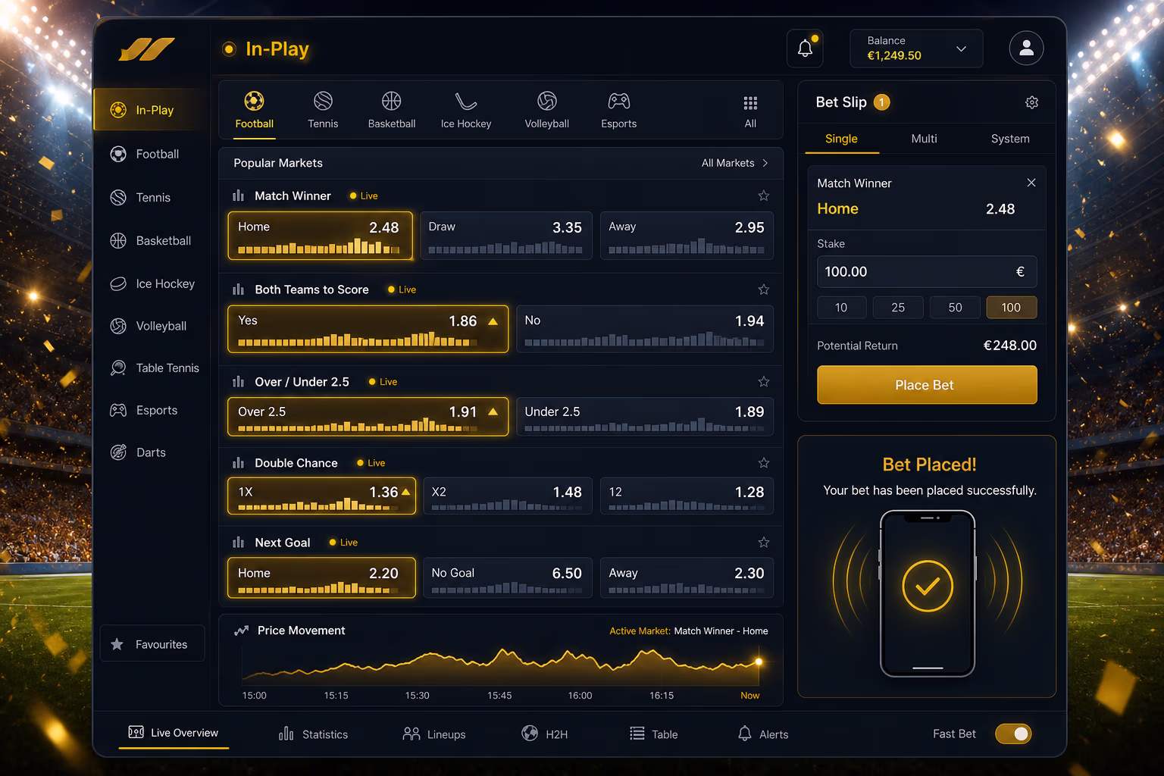The height and width of the screenshot is (776, 1164).
Task: Open the Lineups tab
Action: (x=434, y=734)
